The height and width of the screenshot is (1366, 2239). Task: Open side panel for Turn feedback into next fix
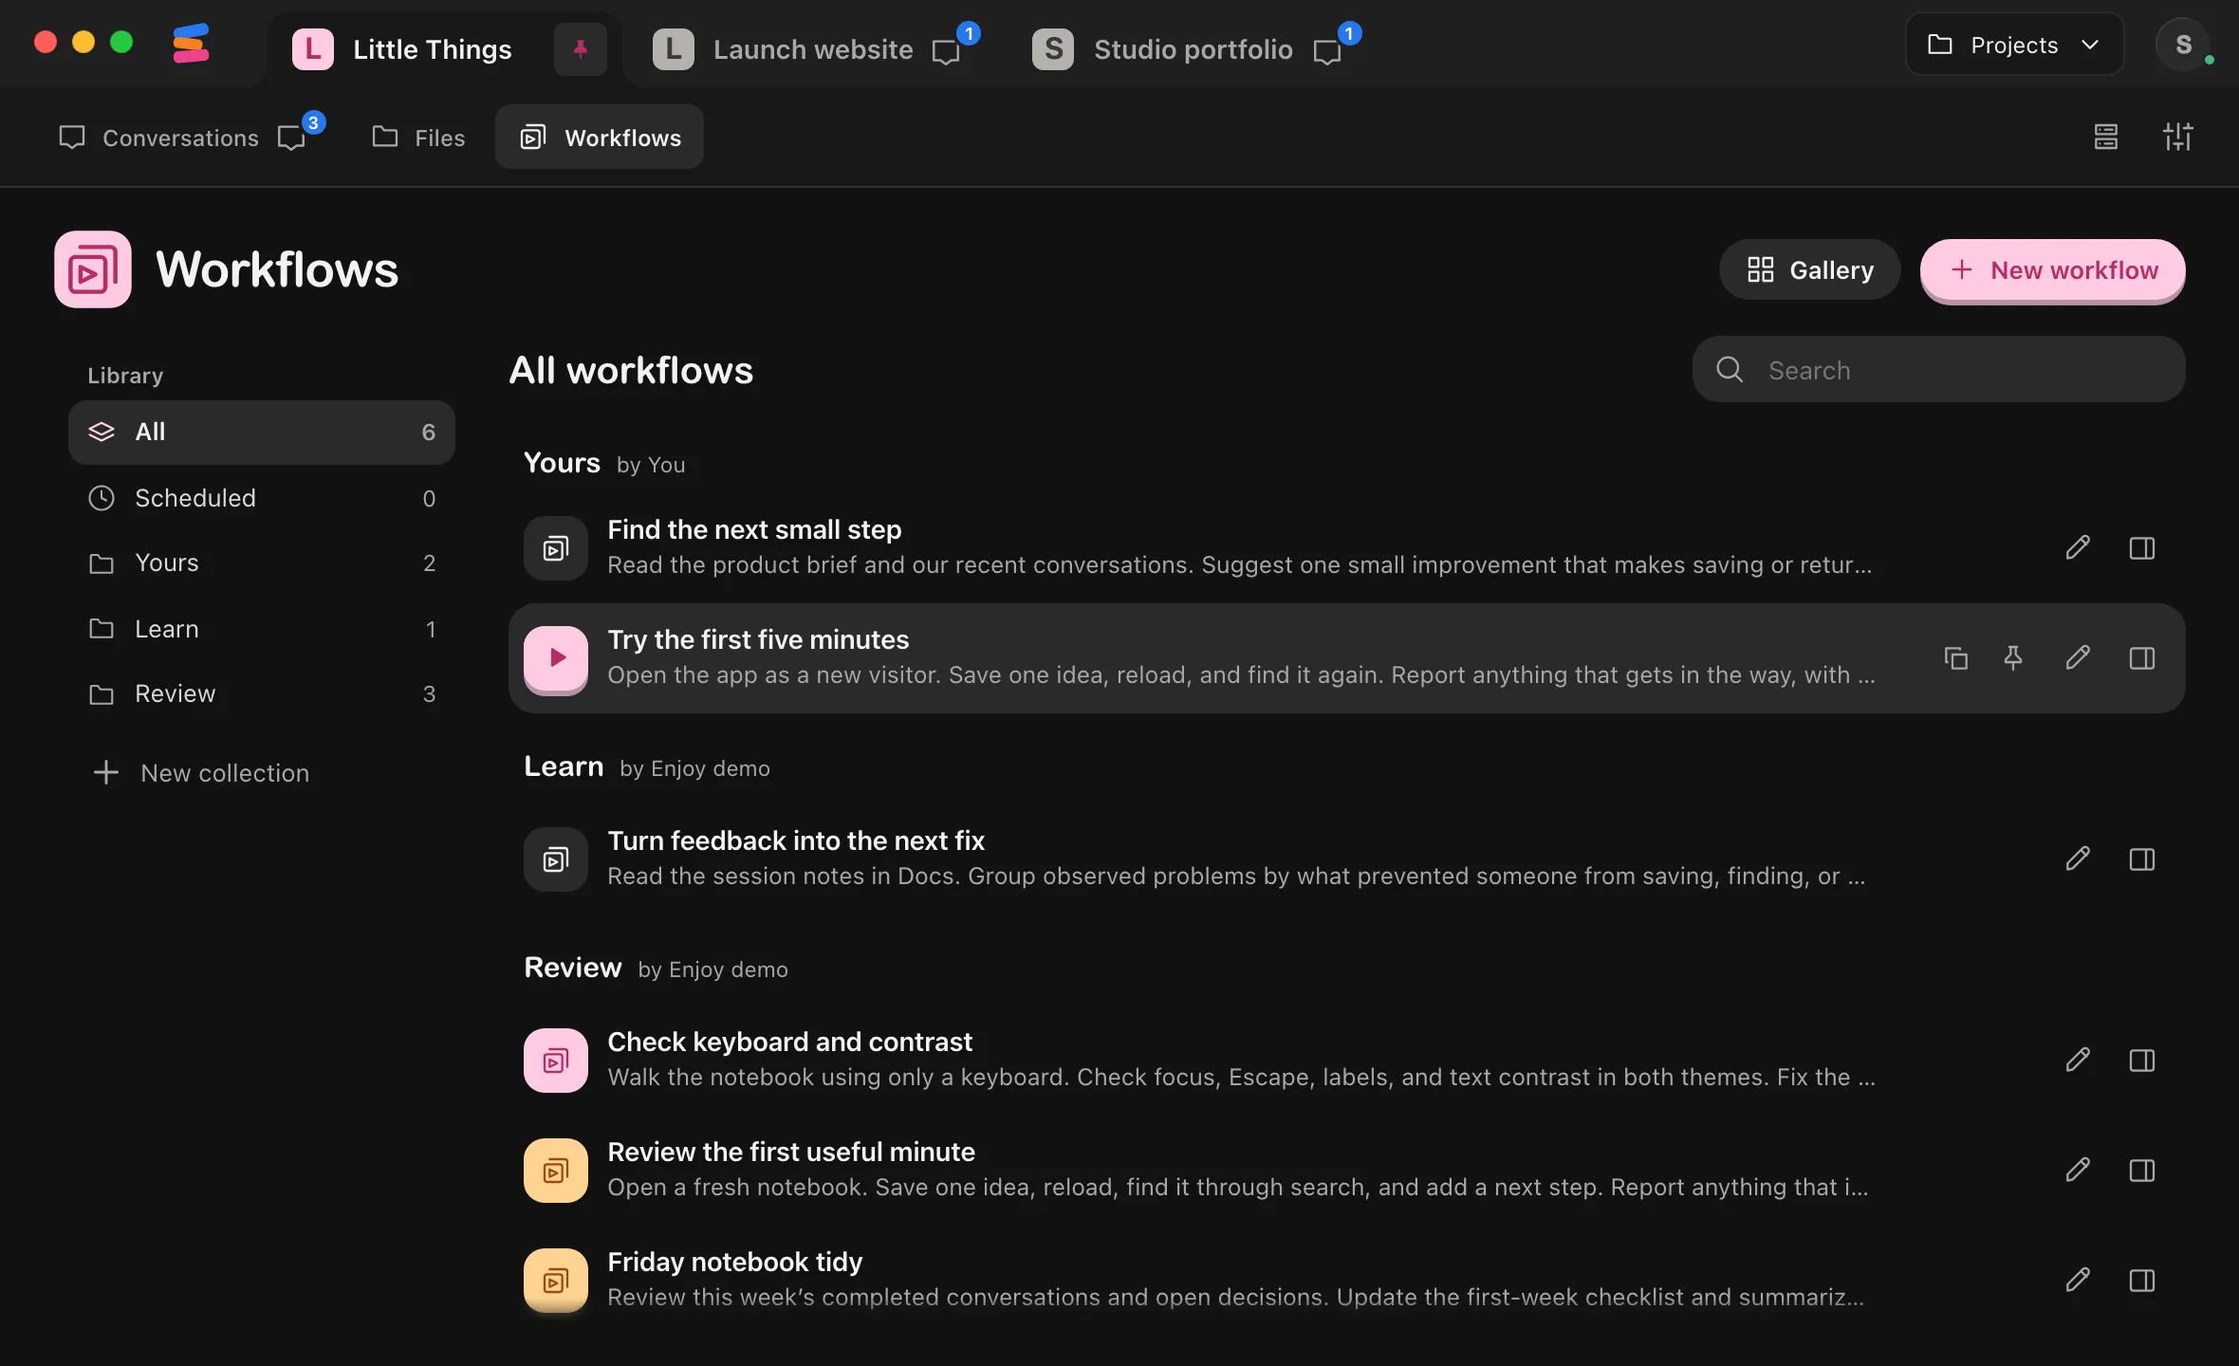pos(2142,858)
